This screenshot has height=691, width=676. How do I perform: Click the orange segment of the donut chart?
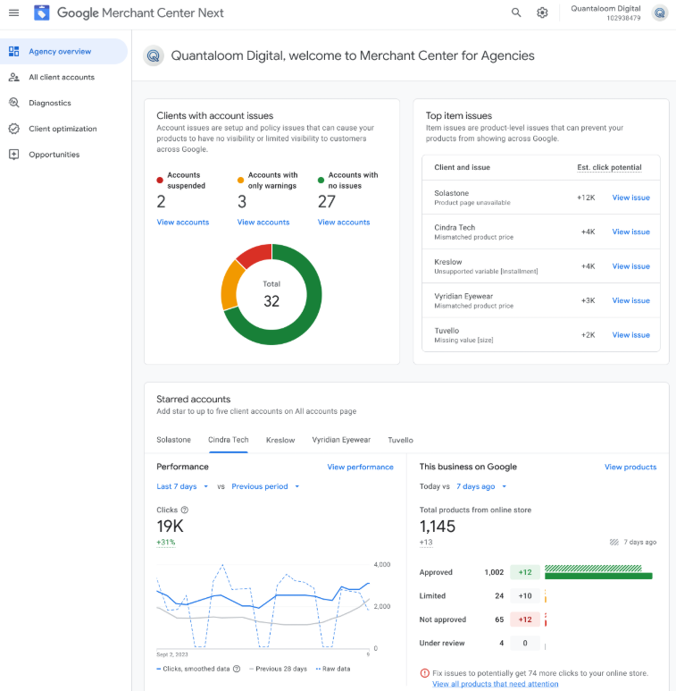point(231,285)
